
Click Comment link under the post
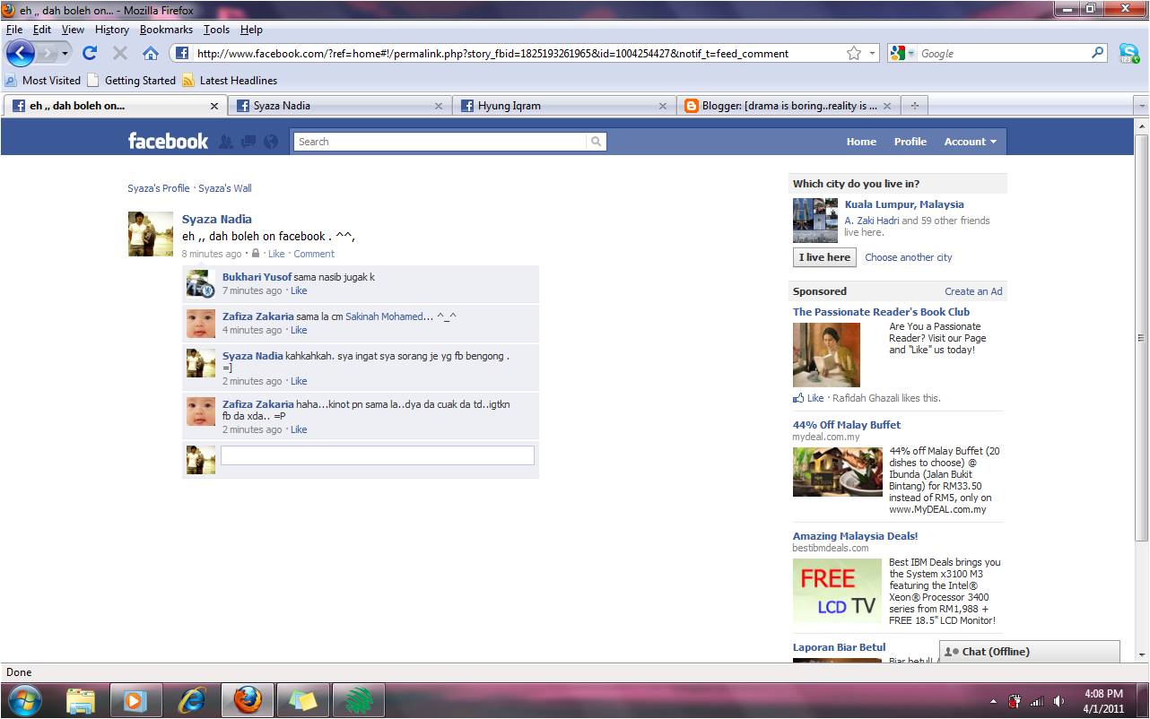point(314,254)
